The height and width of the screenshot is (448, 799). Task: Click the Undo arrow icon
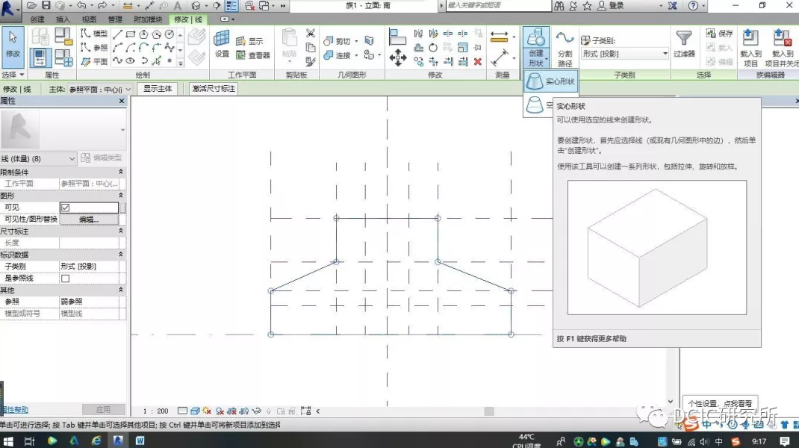click(x=81, y=6)
